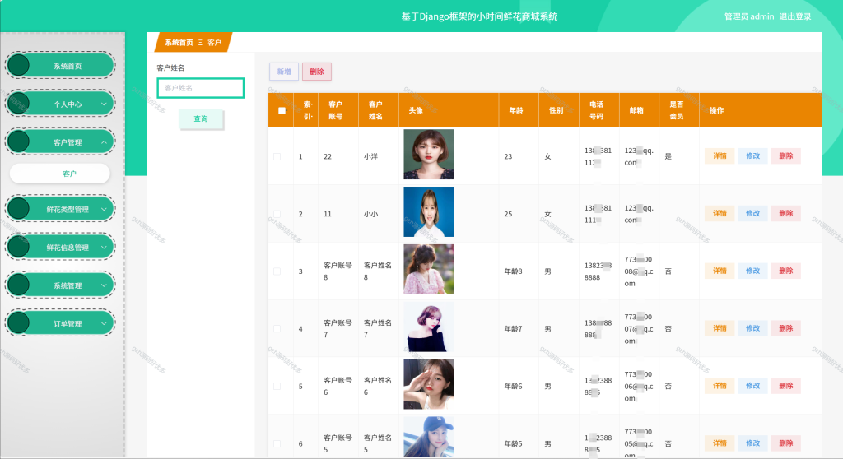Open the avatar thumbnail of 客户姓名8
Screen dimensions: 843x459
click(428, 269)
